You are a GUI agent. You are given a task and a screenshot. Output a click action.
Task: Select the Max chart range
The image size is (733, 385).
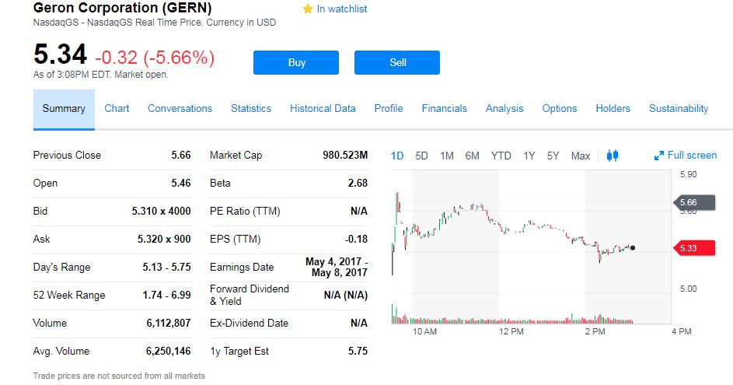pos(581,156)
